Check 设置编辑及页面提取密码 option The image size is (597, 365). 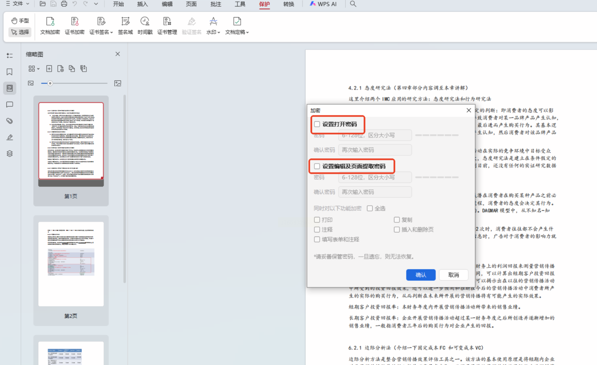tap(317, 166)
